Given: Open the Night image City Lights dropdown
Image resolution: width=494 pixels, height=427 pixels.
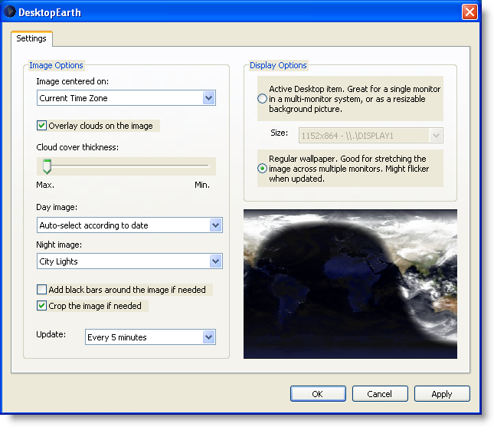Looking at the screenshot, I should tap(129, 261).
